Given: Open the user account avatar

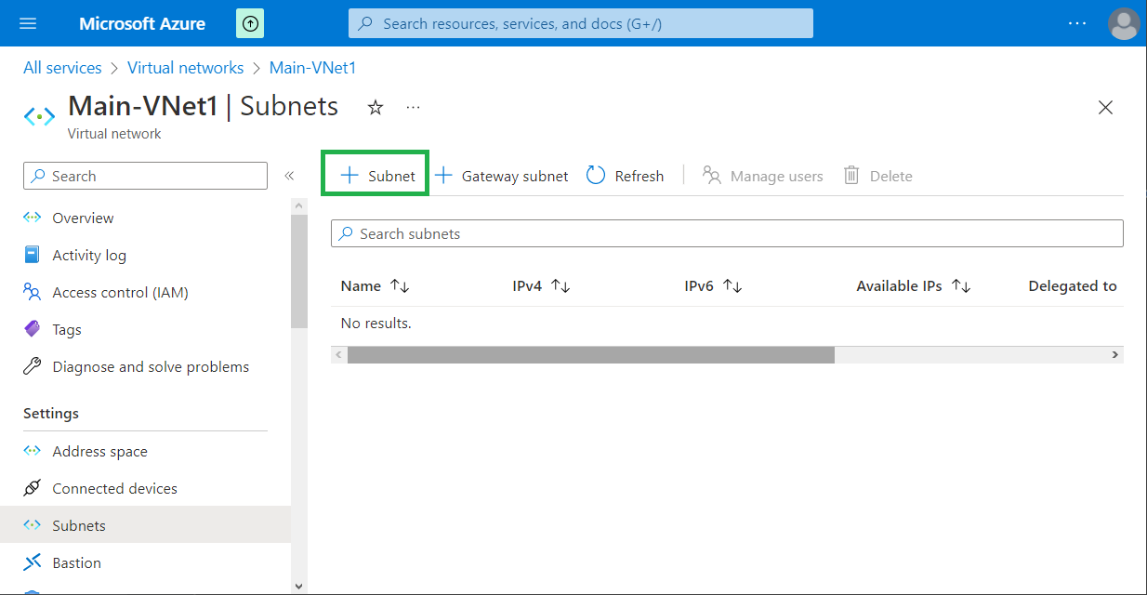Looking at the screenshot, I should tap(1124, 23).
